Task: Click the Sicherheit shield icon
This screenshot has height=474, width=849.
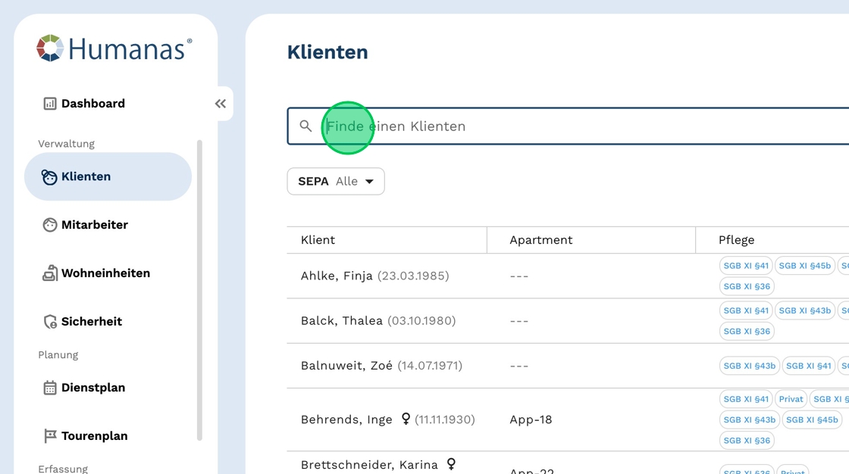Action: [50, 322]
